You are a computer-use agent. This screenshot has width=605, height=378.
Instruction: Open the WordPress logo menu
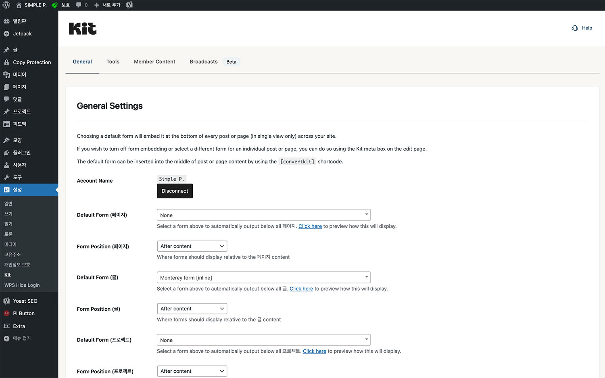coord(6,5)
